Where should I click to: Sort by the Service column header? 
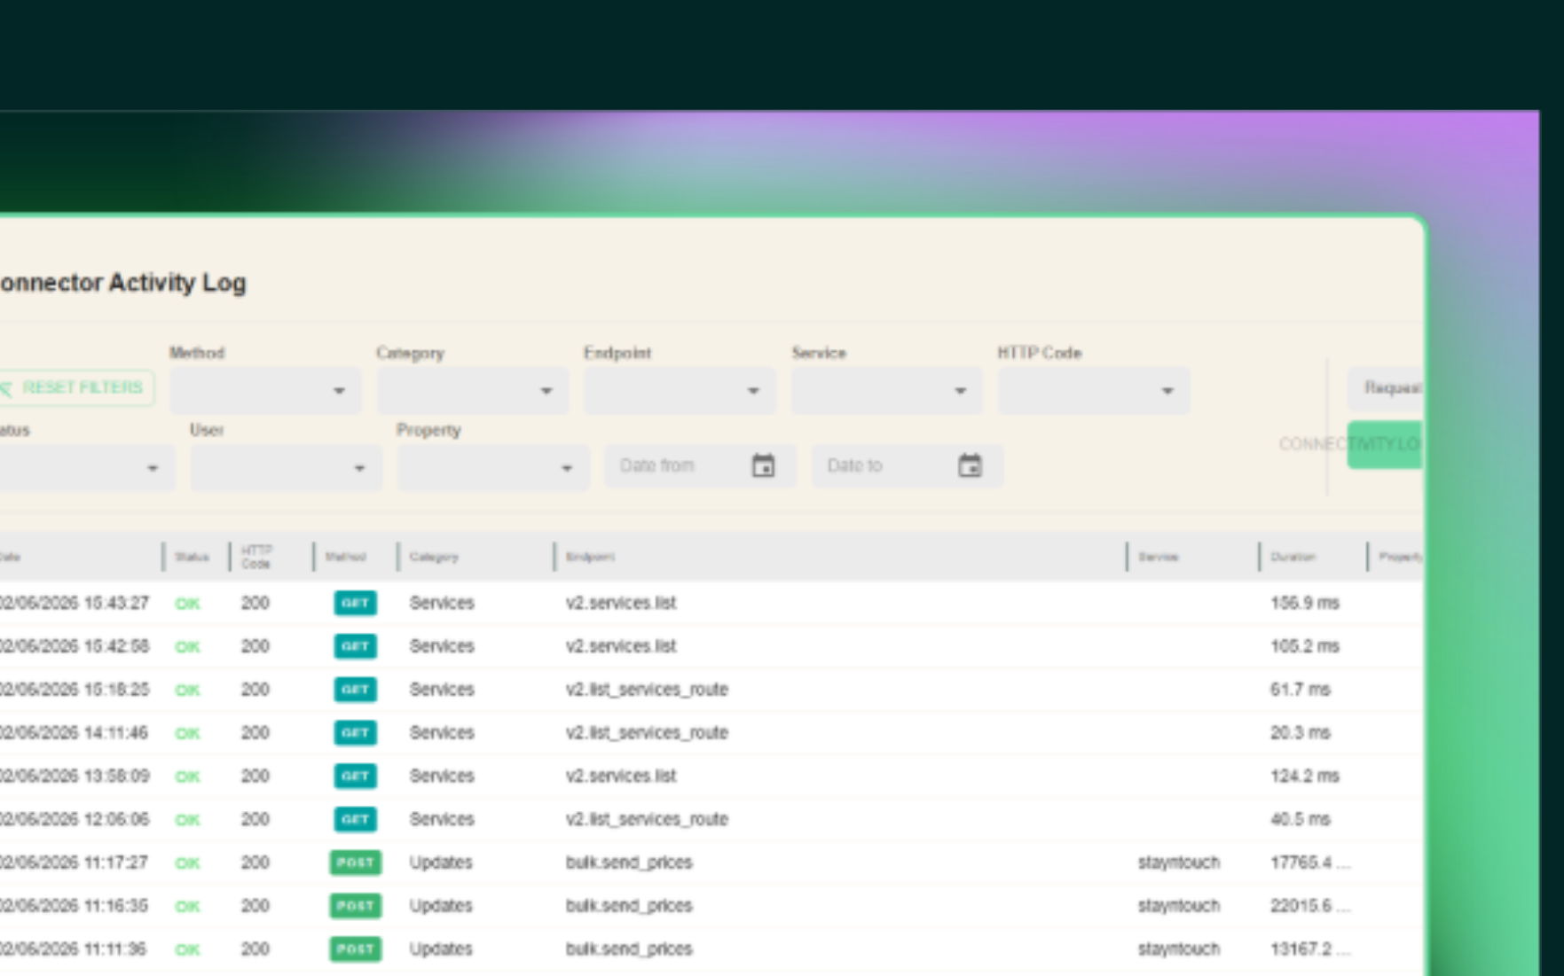[x=1159, y=557]
